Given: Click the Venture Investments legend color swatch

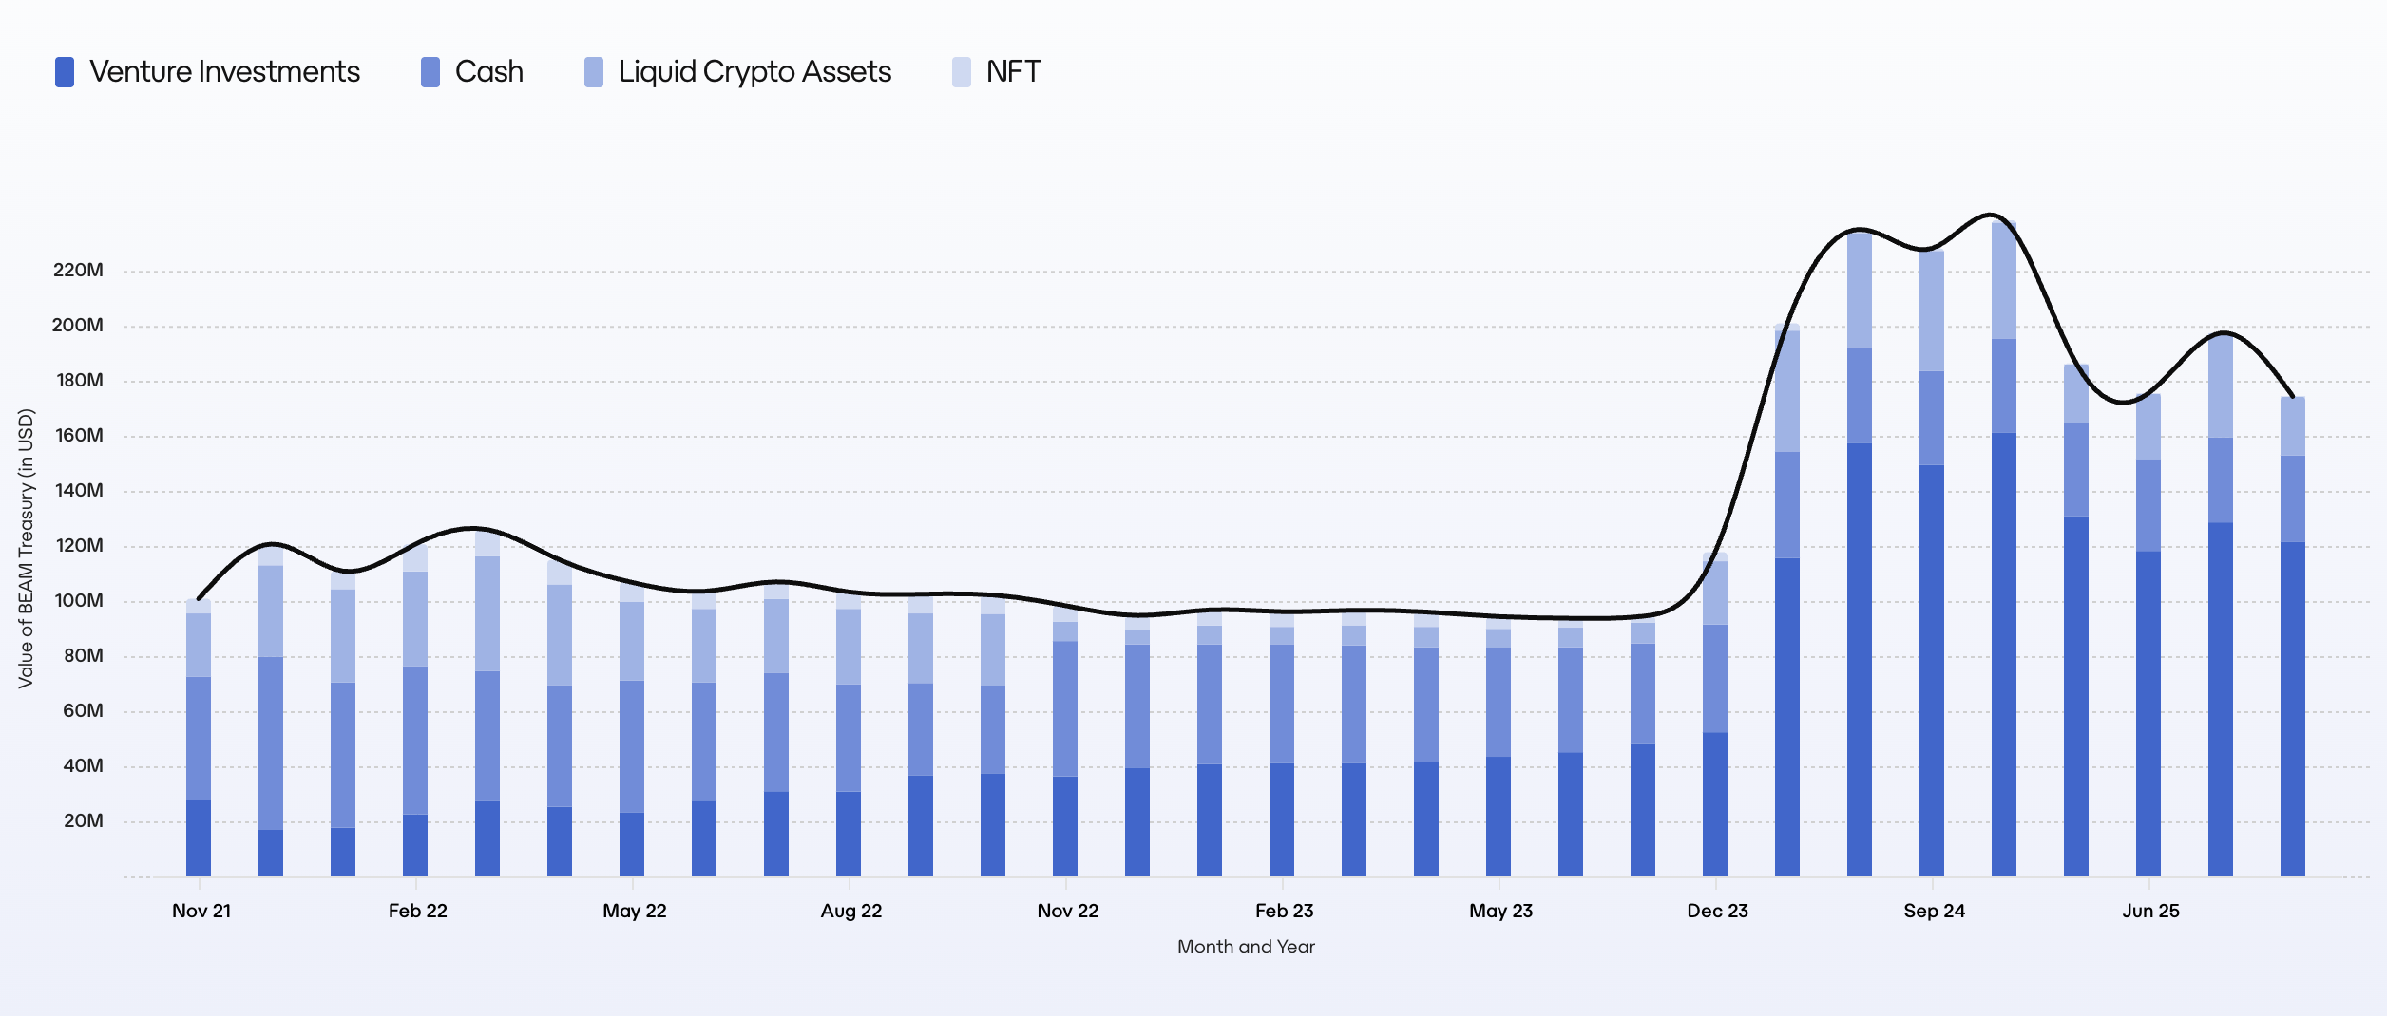Looking at the screenshot, I should pyautogui.click(x=65, y=72).
